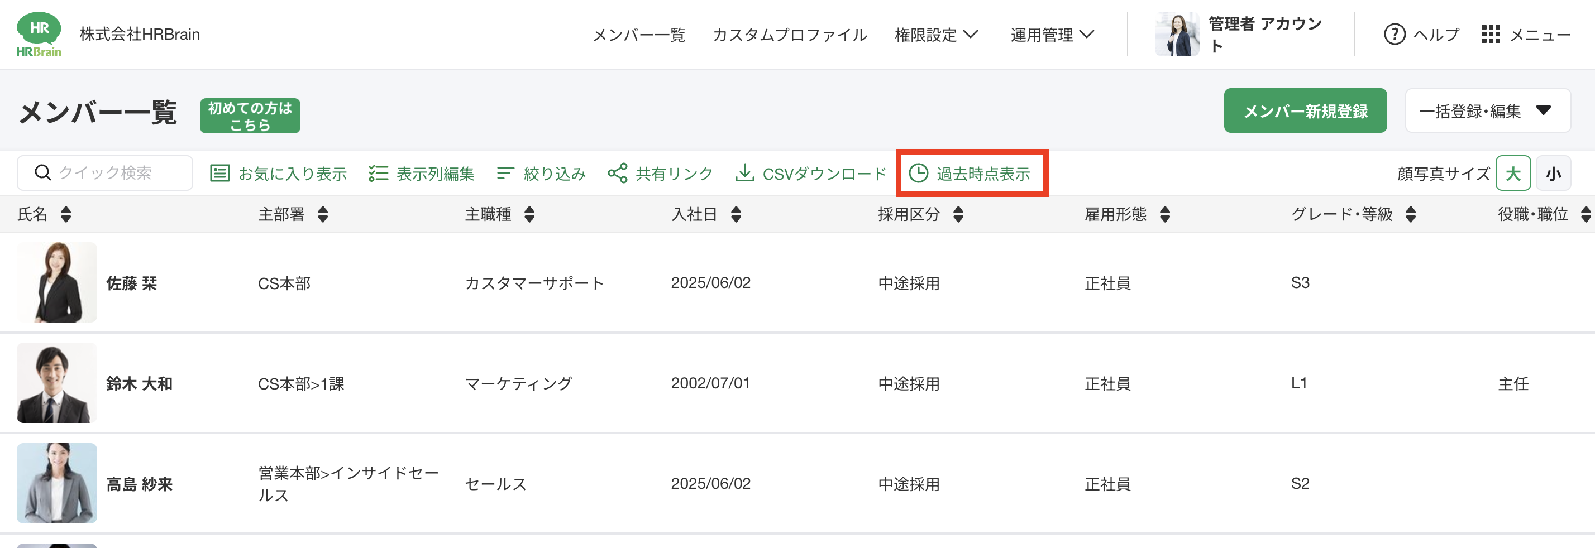Set face photo size to large (大)
This screenshot has height=548, width=1595.
click(1513, 173)
